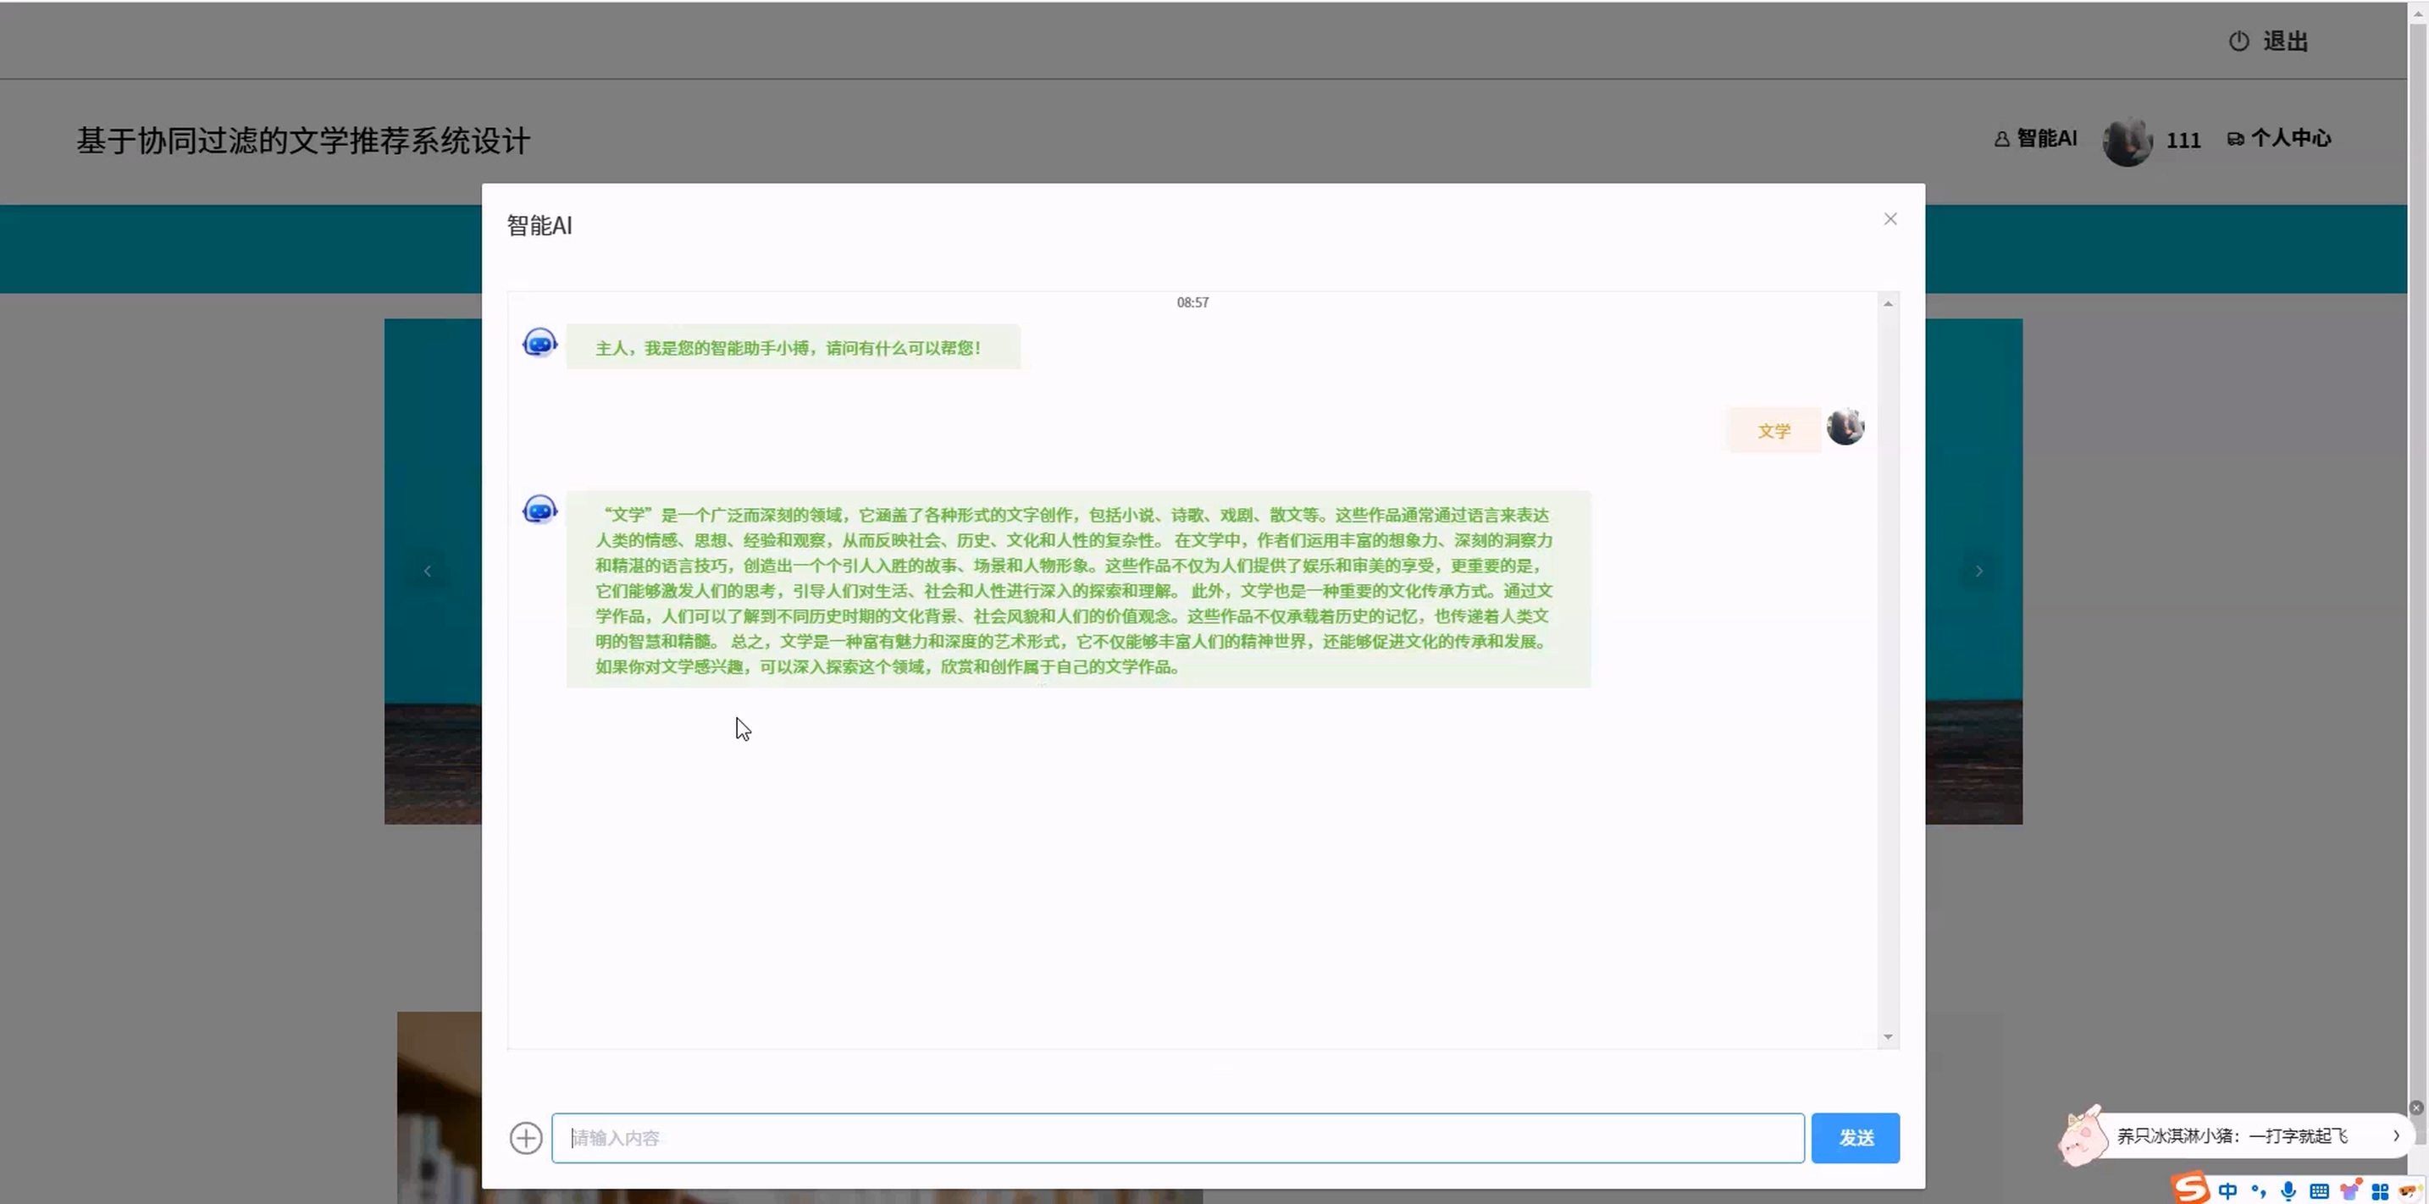2429x1204 pixels.
Task: Click the plus attachment icon beside the input
Action: (525, 1138)
